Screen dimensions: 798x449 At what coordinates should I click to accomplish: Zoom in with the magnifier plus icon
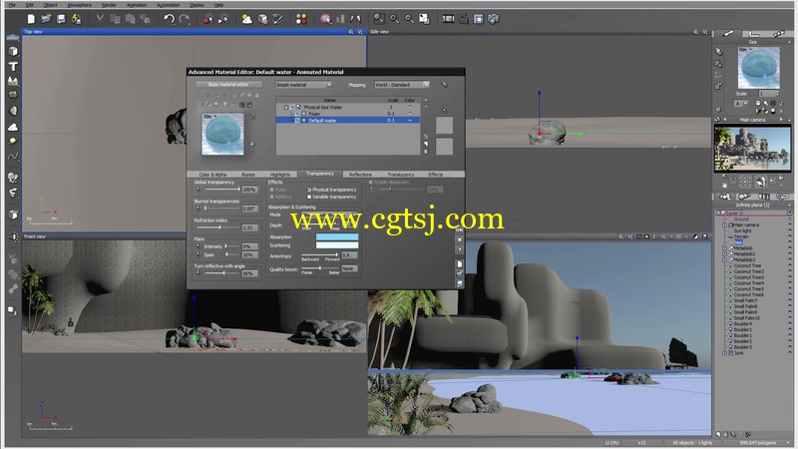click(394, 19)
